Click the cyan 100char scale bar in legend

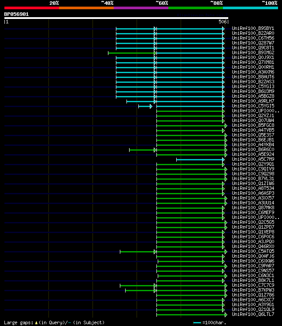197,322
